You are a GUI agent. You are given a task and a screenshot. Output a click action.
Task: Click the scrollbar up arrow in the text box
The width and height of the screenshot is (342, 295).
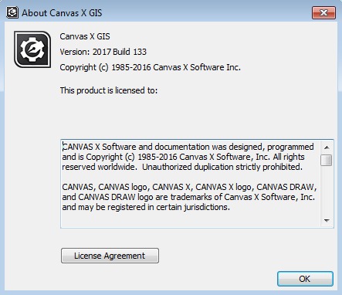pos(327,147)
